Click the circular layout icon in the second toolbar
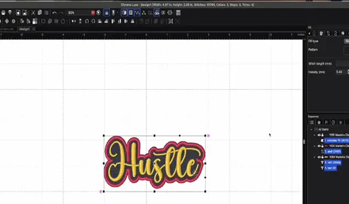Viewport: 349px width, 204px height. pos(63,21)
